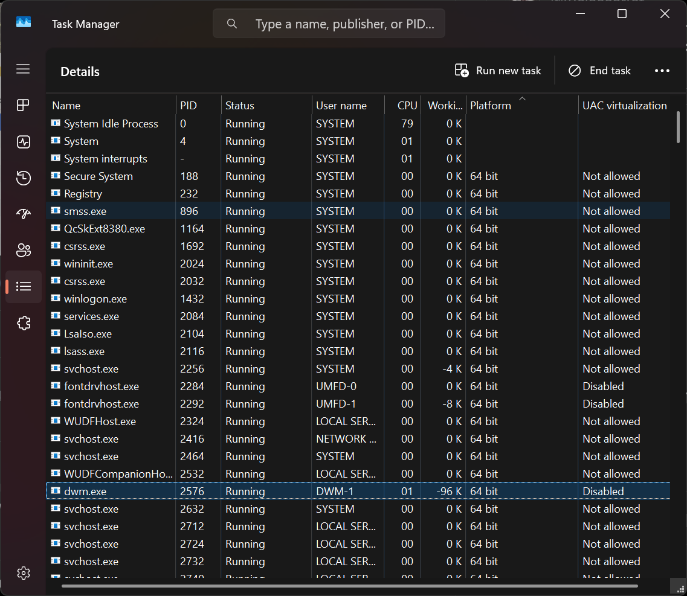Screen dimensions: 687x596
Task: Click the System Idle Process icon
Action: point(56,123)
